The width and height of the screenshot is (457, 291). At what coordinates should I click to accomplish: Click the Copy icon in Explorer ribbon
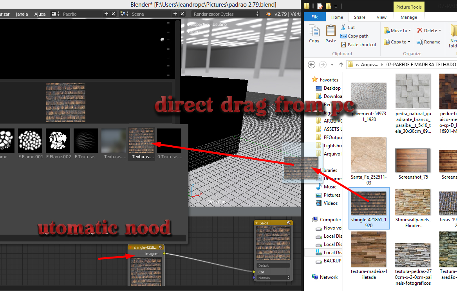314,31
